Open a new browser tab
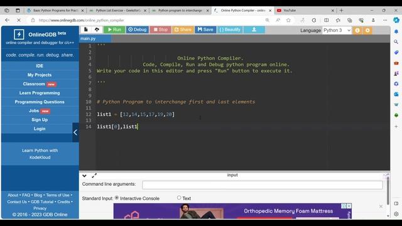Viewport: 402px width, 226px height. coord(341,11)
